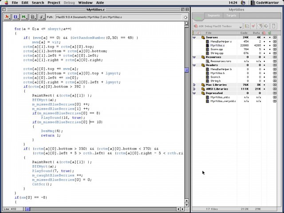
Task: Sort project list by File column header
Action: (x=209, y=33)
